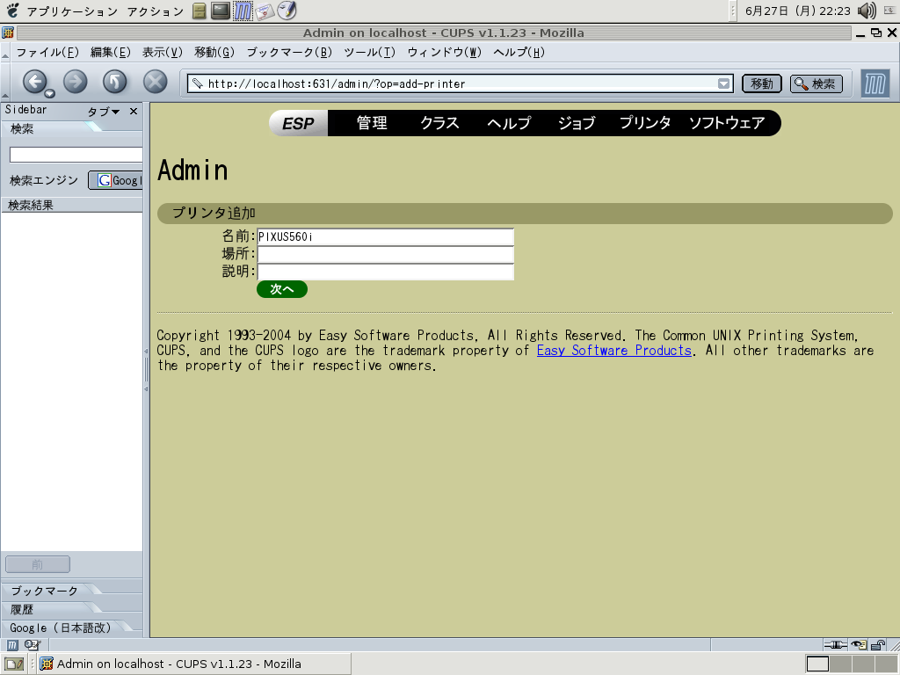The width and height of the screenshot is (900, 675).
Task: Go to クラス in the CUPS nav bar
Action: pos(439,123)
